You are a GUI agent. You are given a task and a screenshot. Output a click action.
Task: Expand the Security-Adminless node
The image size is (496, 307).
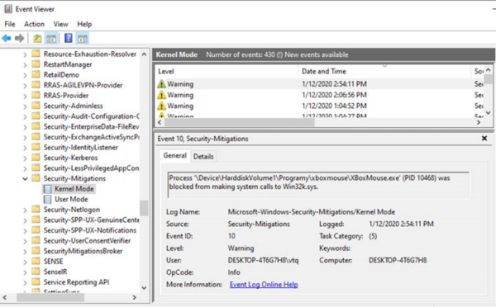point(25,106)
